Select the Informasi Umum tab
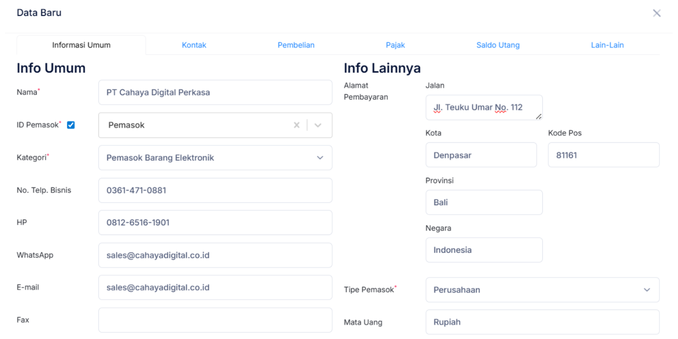 pos(81,45)
